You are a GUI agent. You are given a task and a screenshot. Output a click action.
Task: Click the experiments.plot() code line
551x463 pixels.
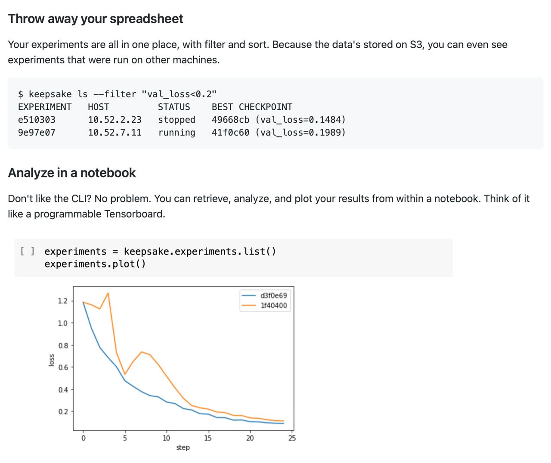(95, 264)
